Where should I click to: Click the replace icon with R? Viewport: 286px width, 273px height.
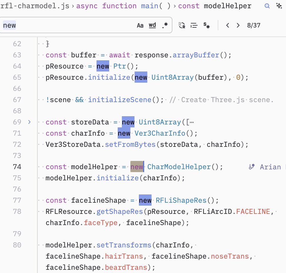(x=182, y=25)
